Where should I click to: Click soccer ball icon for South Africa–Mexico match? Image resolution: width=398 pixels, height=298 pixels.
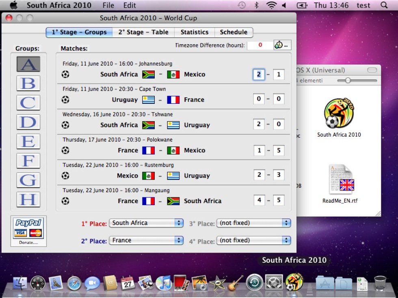[x=65, y=74]
